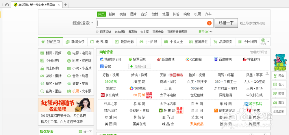289x135 pixels.
Task: Switch to the 今日团购 navigation tab
Action: (248, 42)
